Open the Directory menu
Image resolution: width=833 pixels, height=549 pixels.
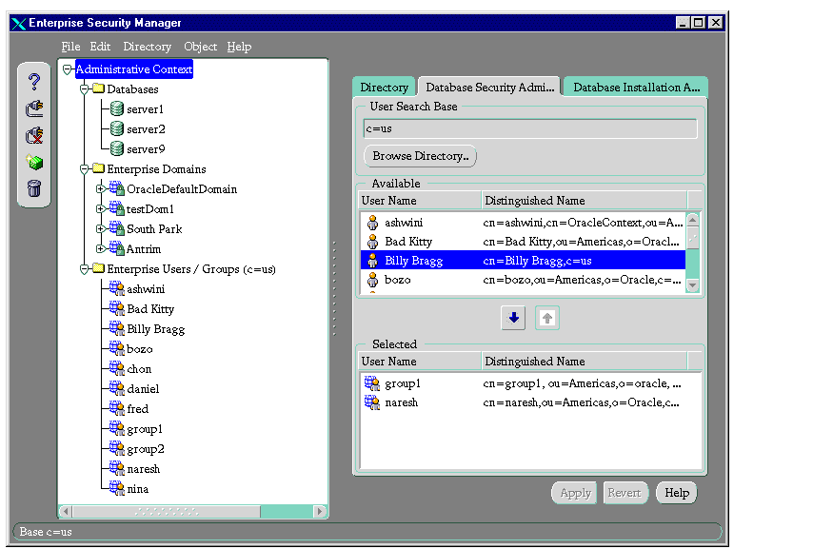[147, 47]
